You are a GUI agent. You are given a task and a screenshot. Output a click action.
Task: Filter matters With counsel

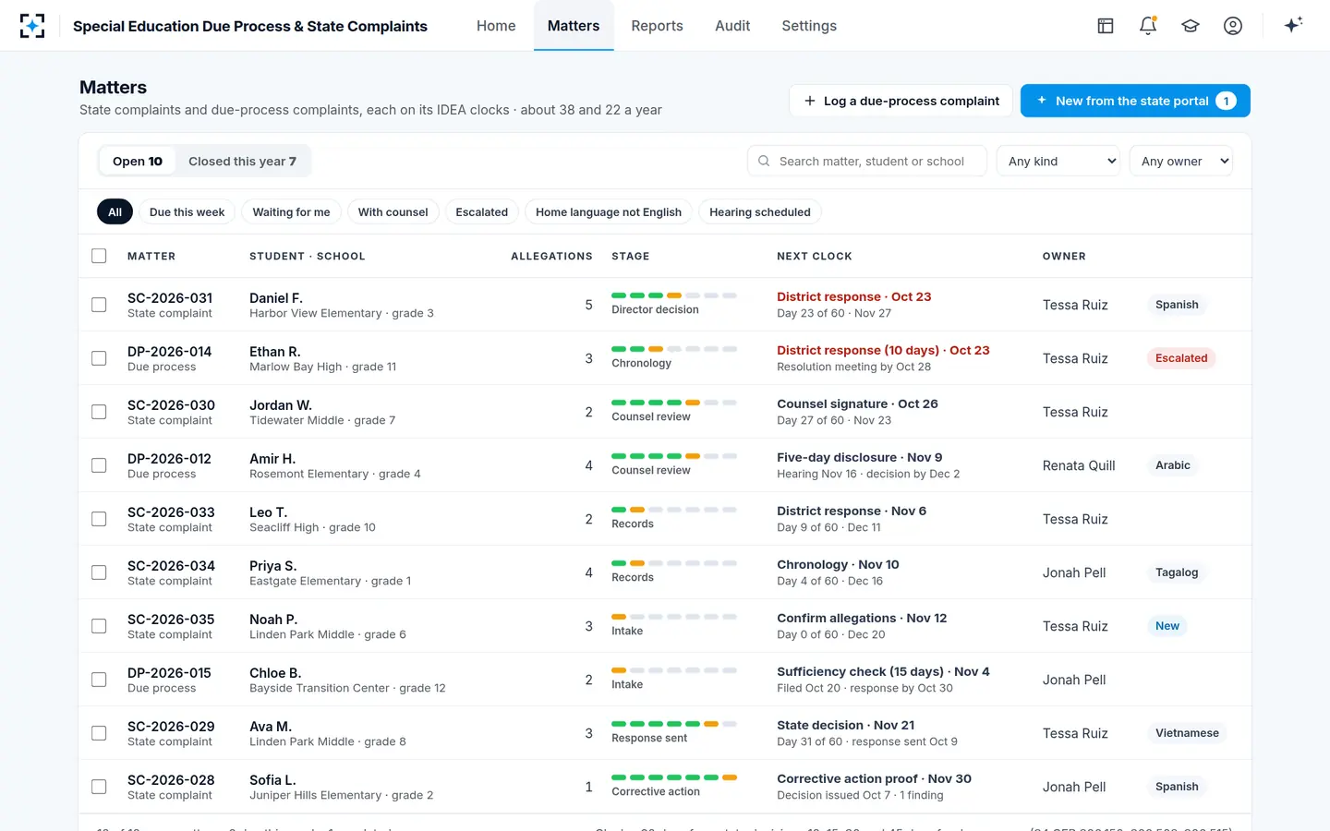[393, 211]
